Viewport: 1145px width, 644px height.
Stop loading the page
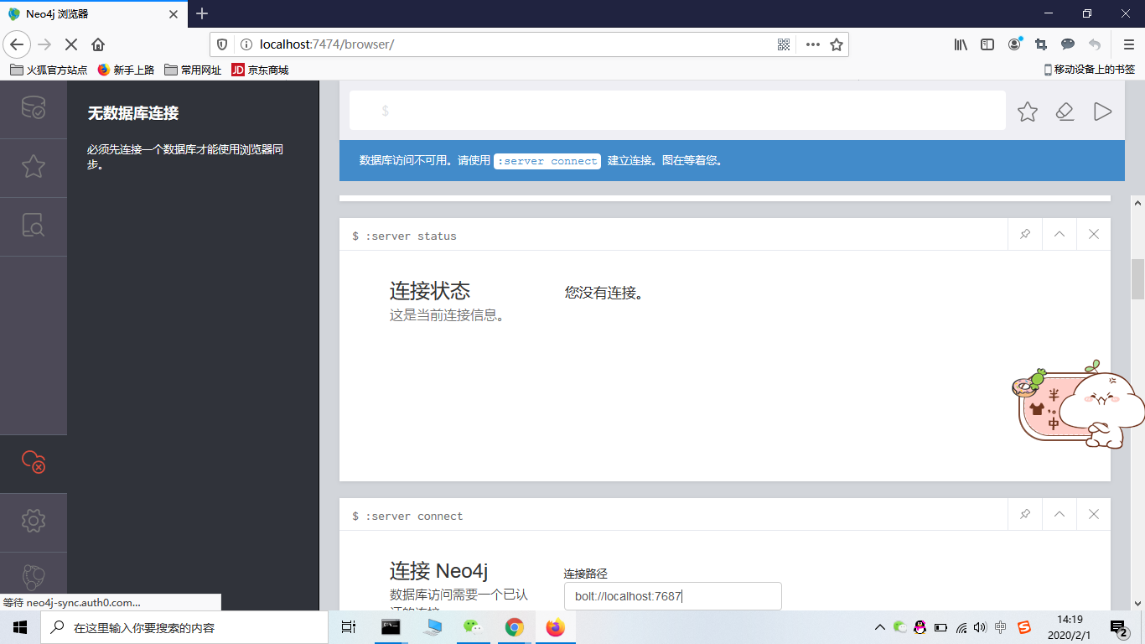71,44
